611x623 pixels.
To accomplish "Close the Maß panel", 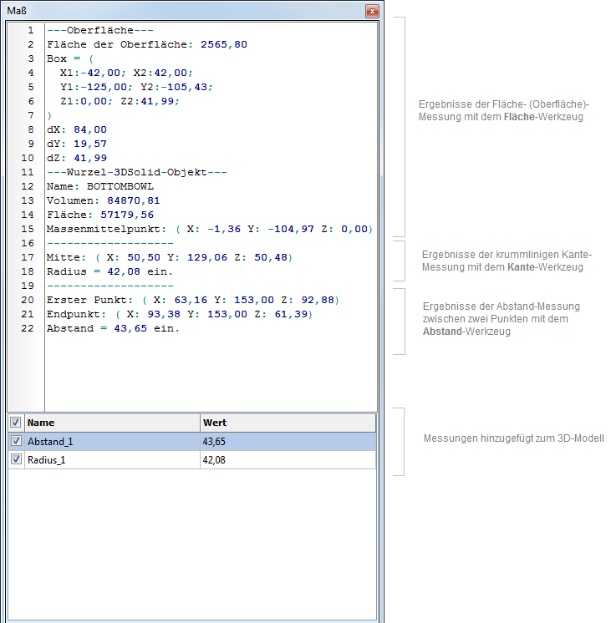I will (x=372, y=11).
